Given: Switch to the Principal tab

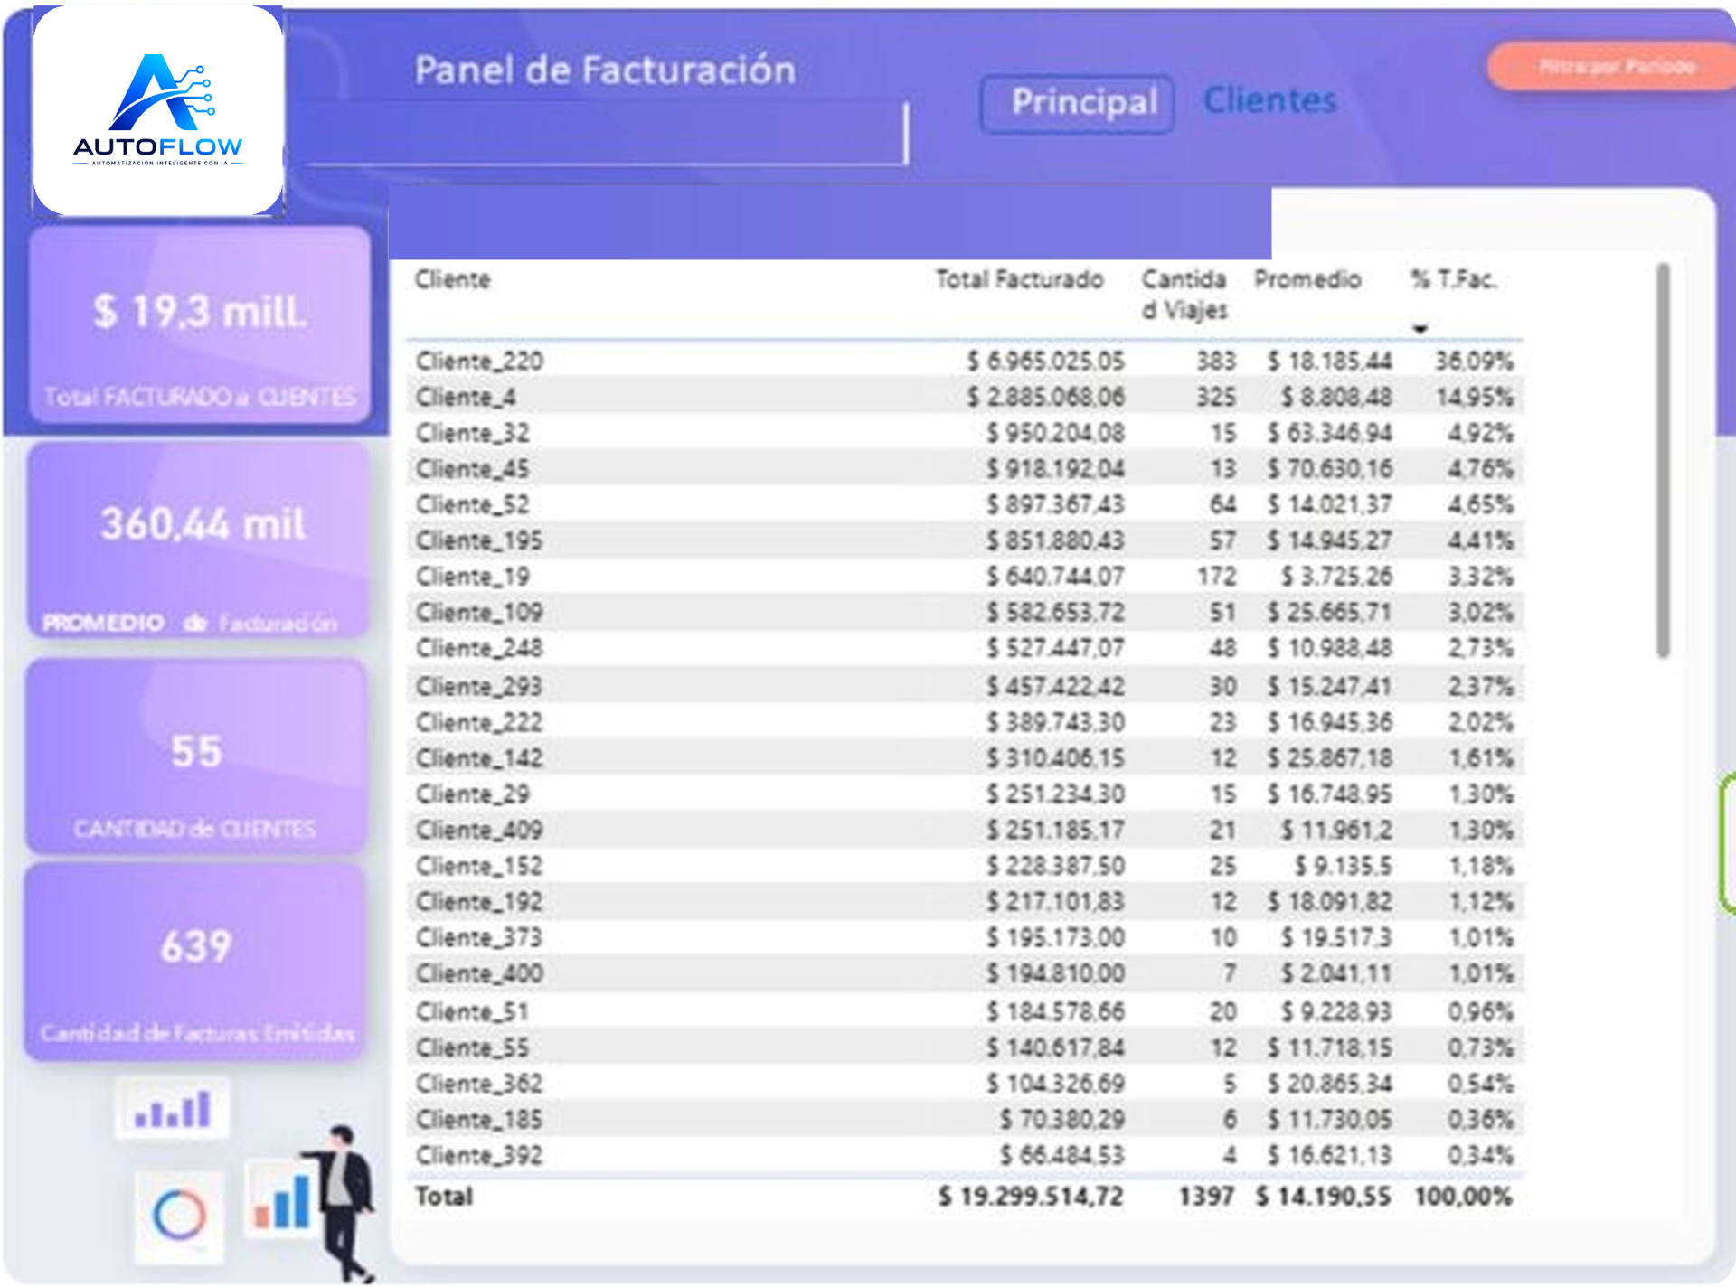Looking at the screenshot, I should [1077, 103].
